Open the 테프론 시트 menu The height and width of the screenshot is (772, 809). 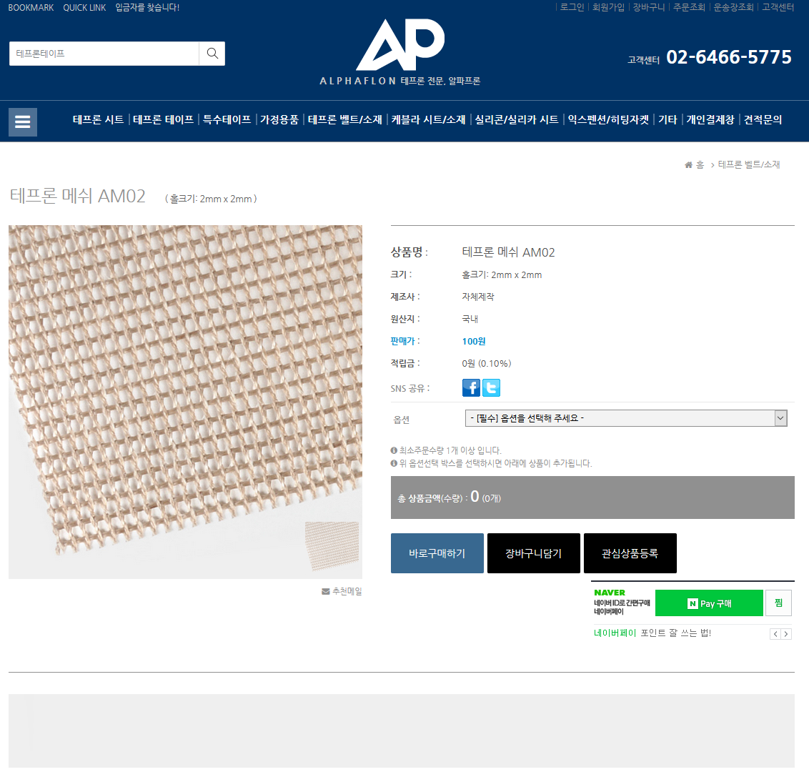[x=98, y=119]
